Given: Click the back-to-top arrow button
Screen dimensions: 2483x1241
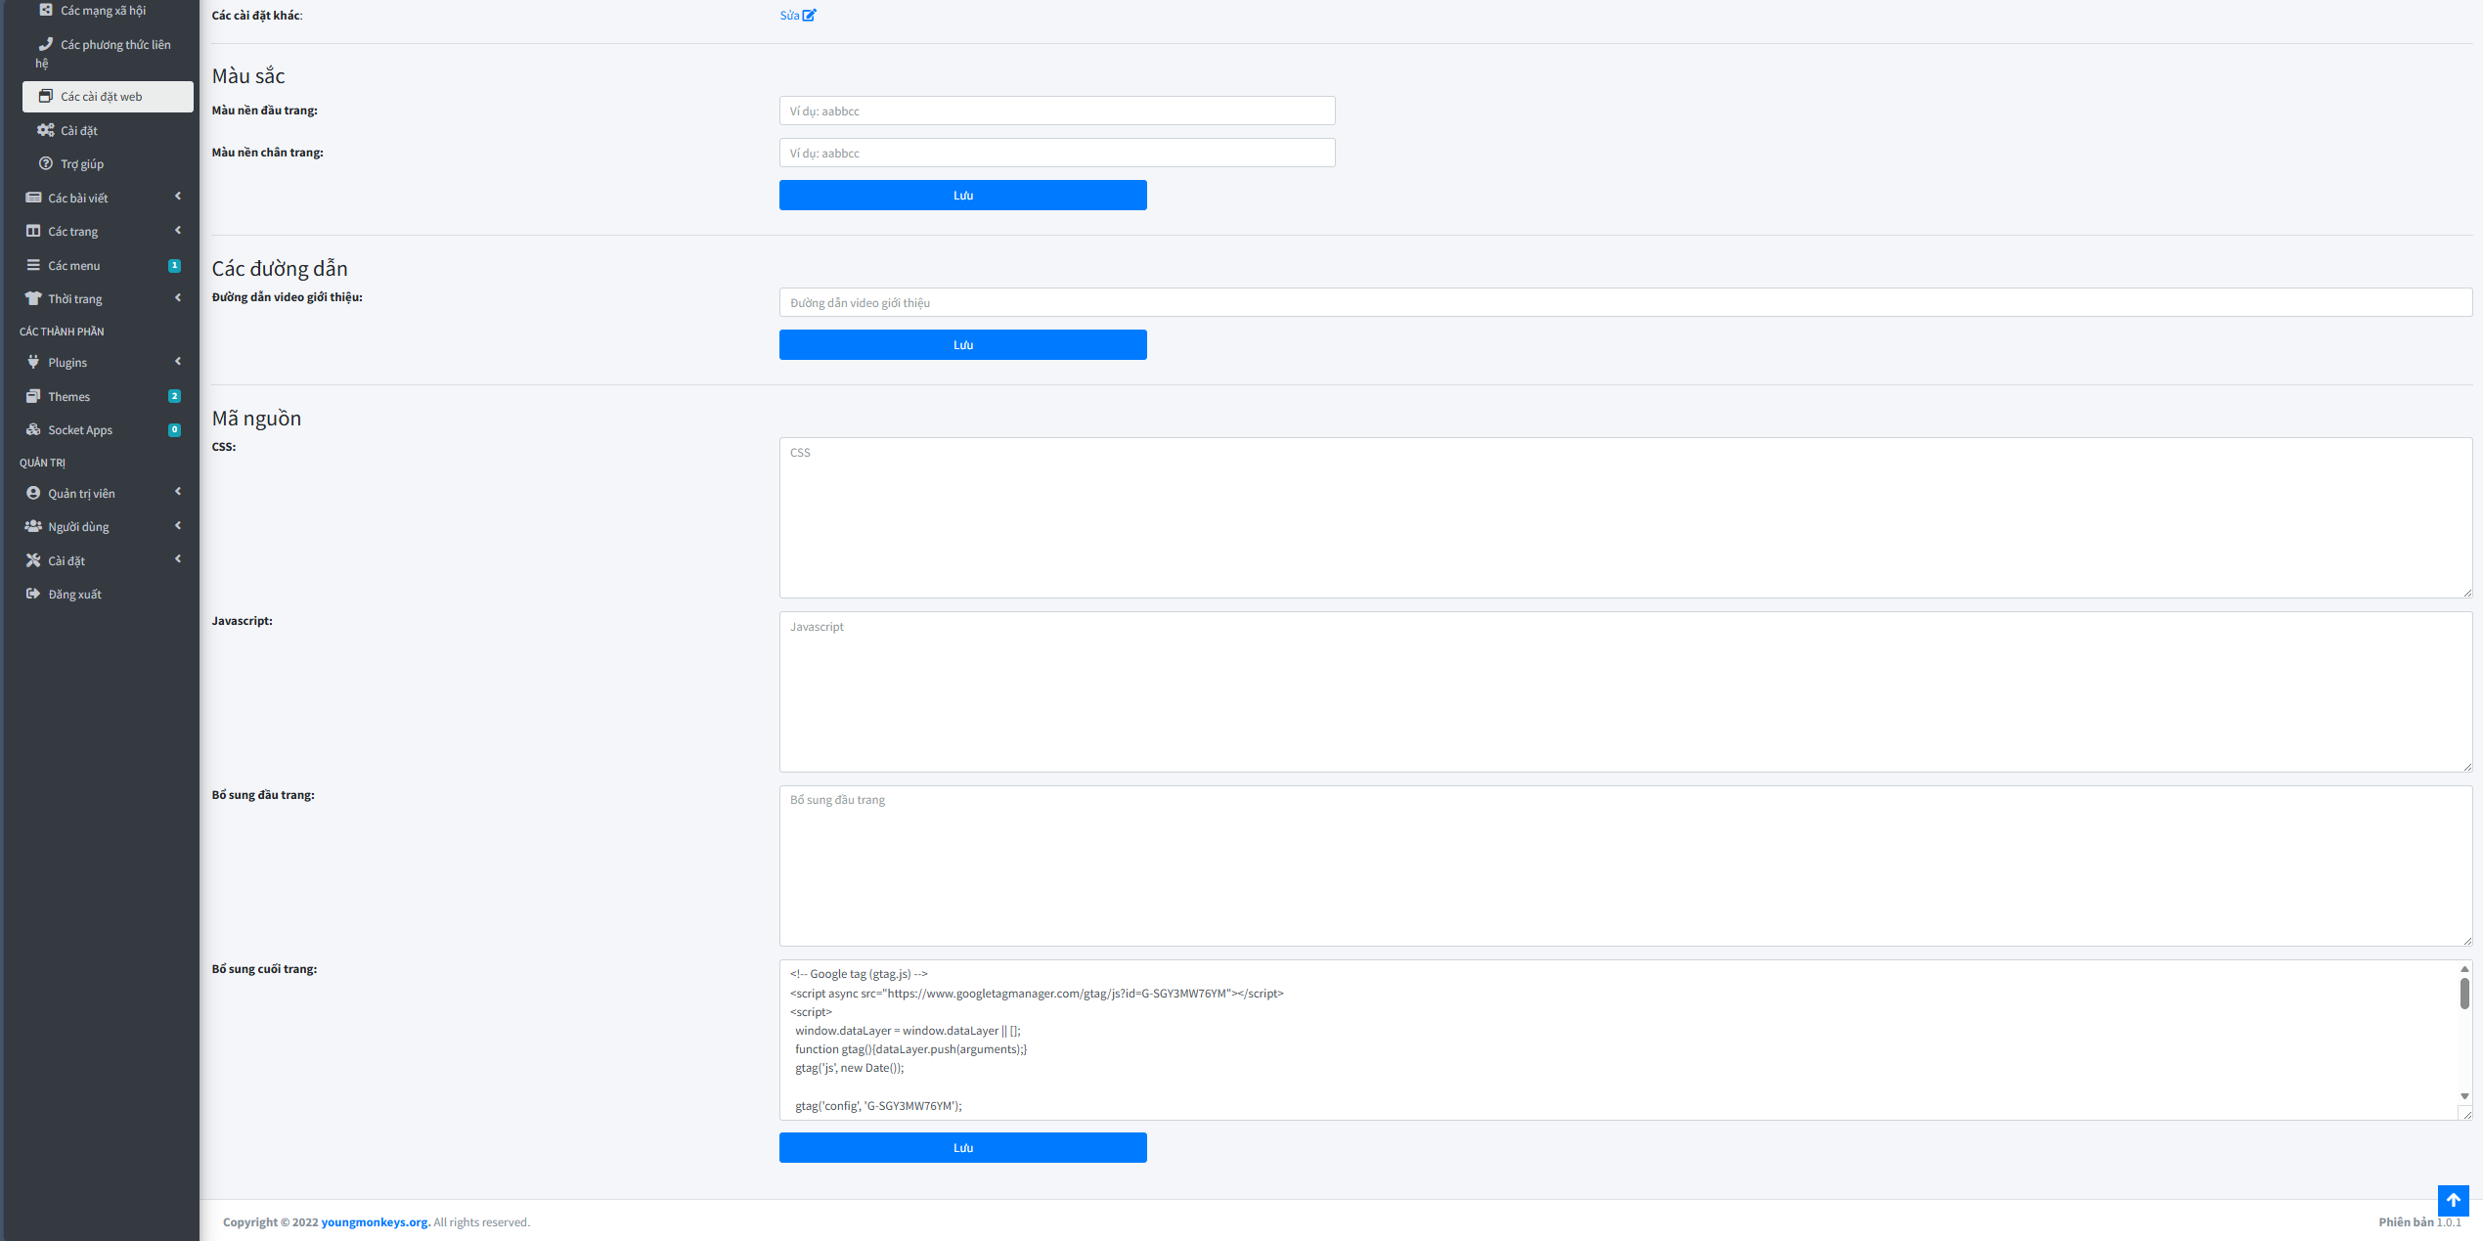Looking at the screenshot, I should 2453,1200.
